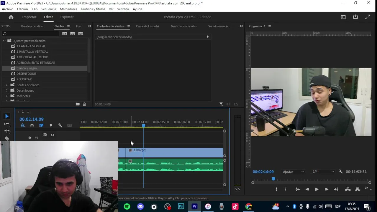Screen dimensions: 377x212
Task: Create new custom bin in Effects panel
Action: point(78,104)
